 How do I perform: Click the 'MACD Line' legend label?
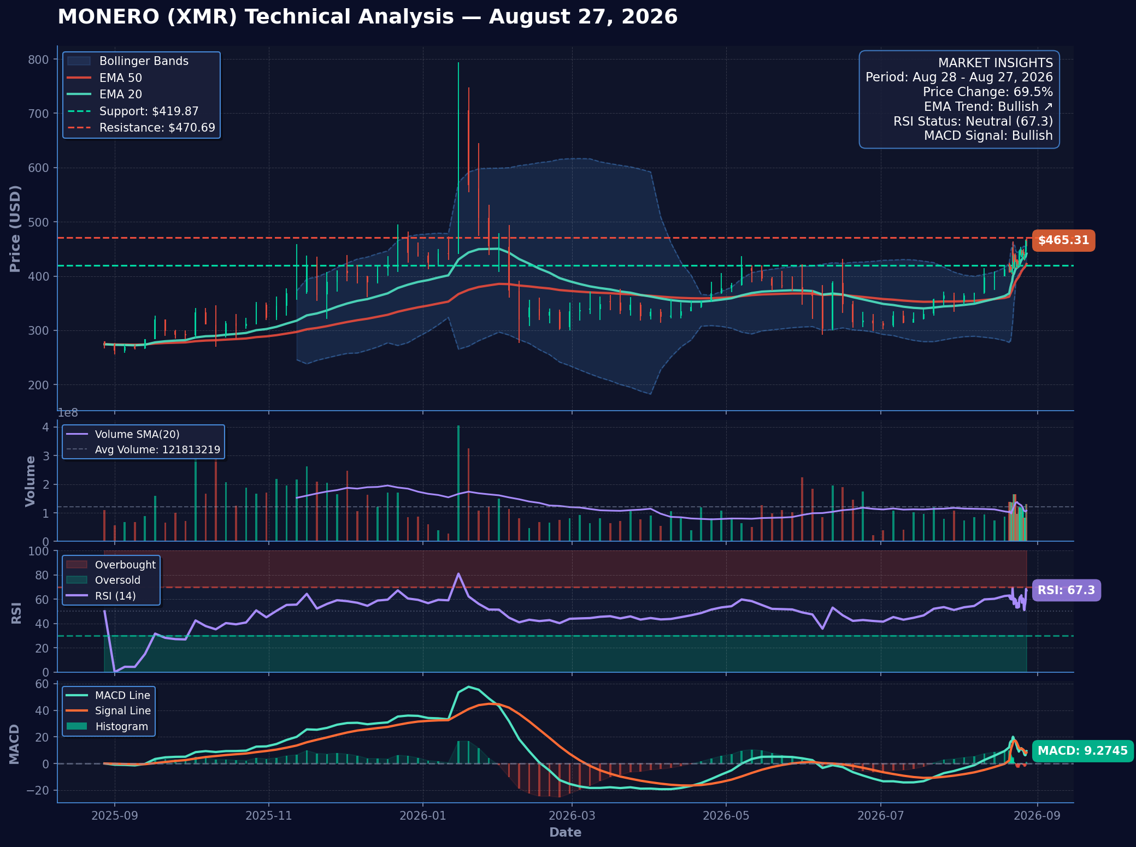(122, 695)
